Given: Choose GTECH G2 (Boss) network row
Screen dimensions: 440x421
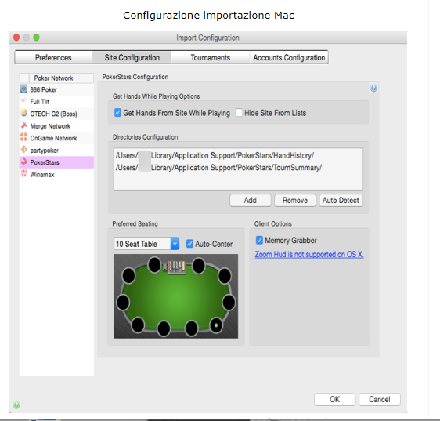Looking at the screenshot, I should (x=56, y=114).
